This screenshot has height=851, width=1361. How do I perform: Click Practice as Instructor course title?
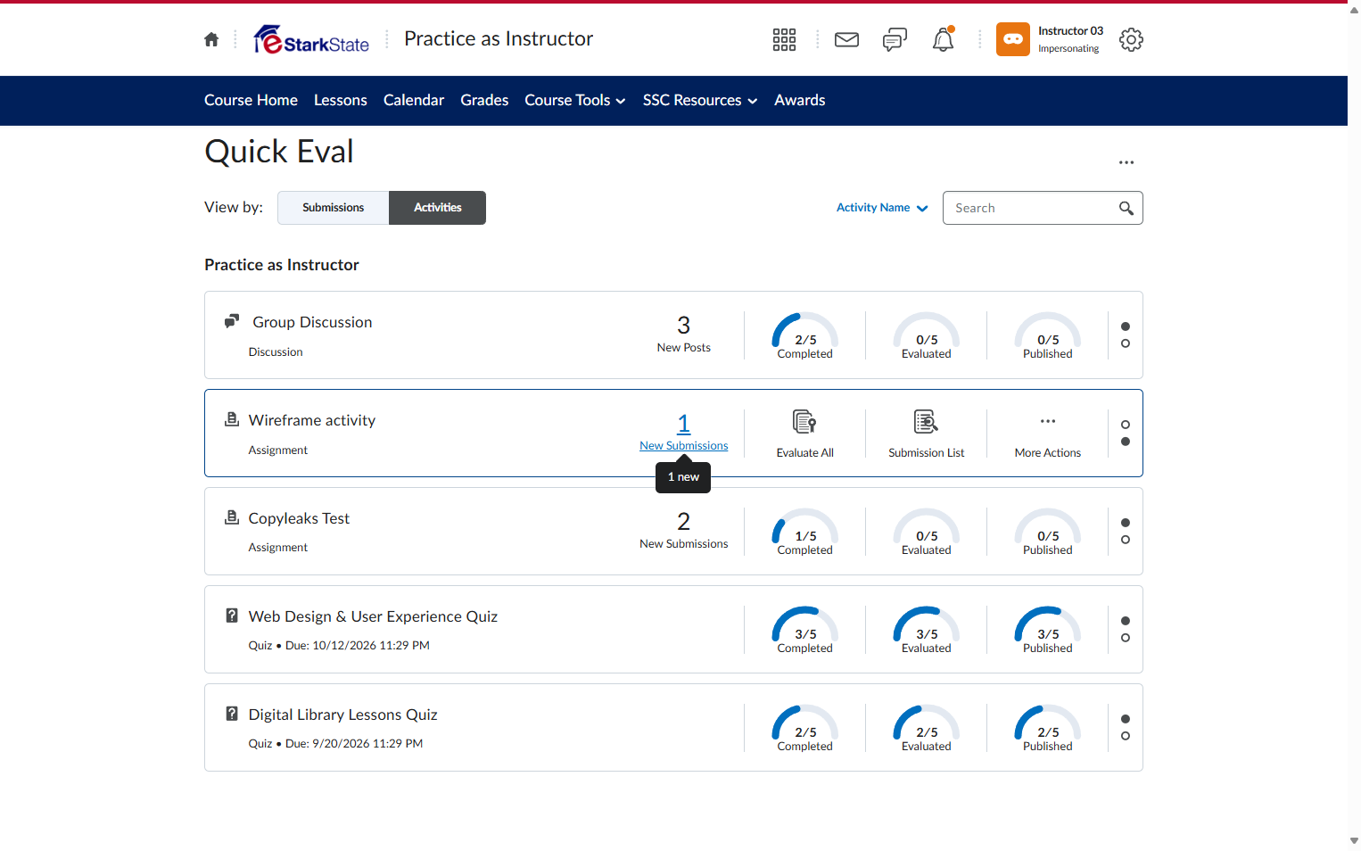499,39
